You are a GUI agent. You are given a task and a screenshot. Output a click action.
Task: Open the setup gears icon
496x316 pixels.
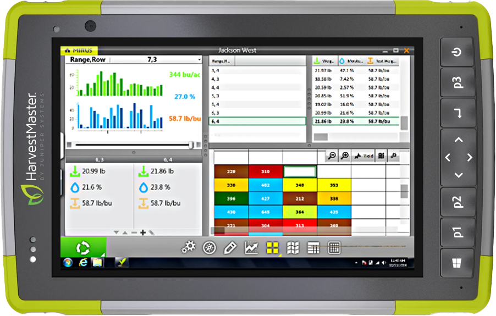(189, 248)
